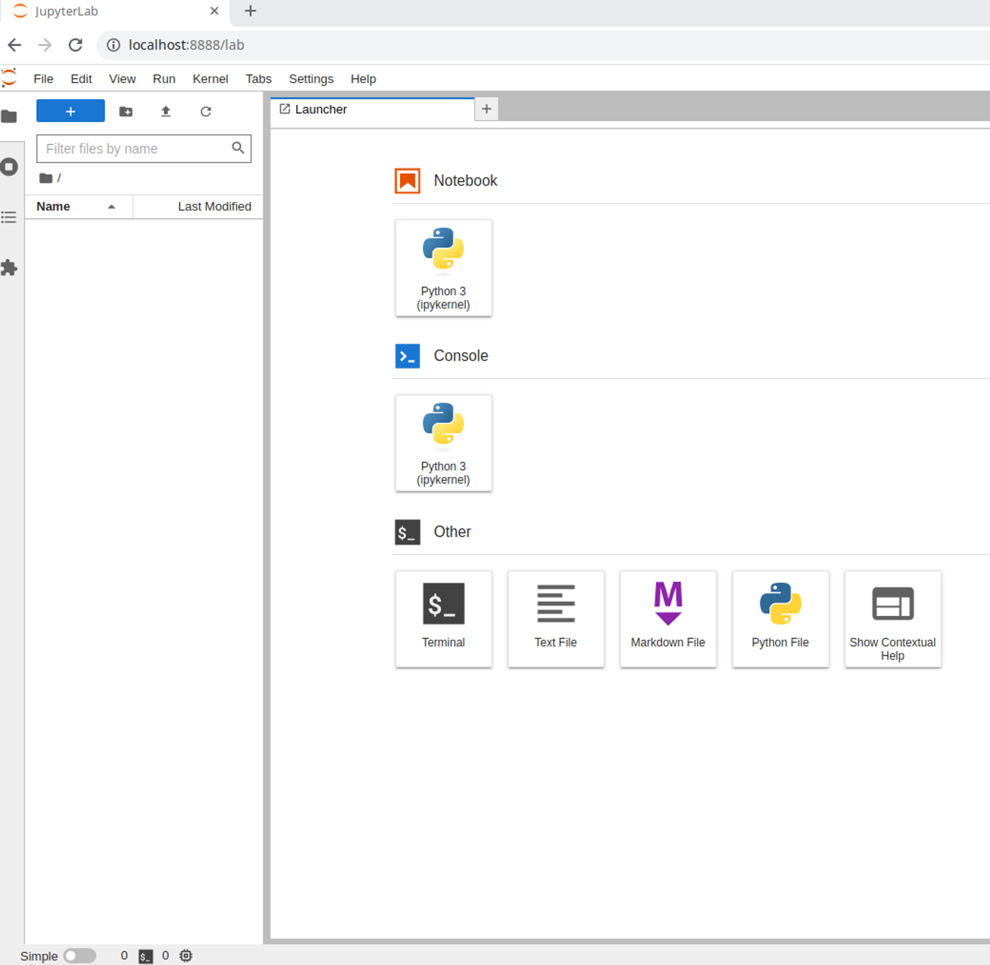Image resolution: width=990 pixels, height=965 pixels.
Task: Open Python 3 console
Action: [443, 442]
